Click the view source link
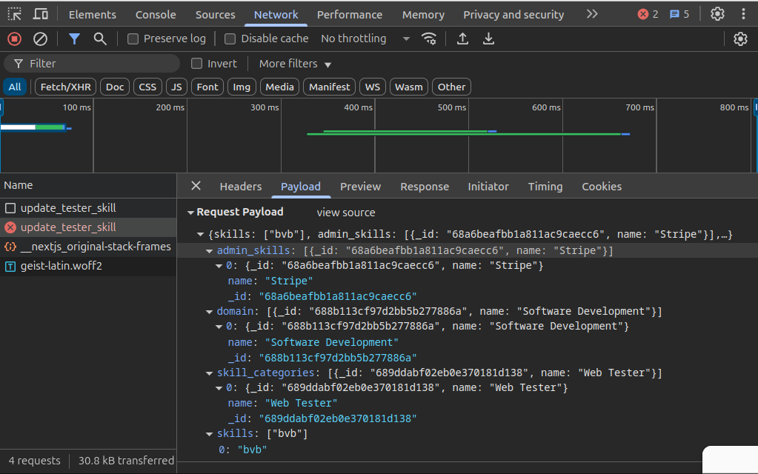Image resolution: width=758 pixels, height=474 pixels. [346, 212]
